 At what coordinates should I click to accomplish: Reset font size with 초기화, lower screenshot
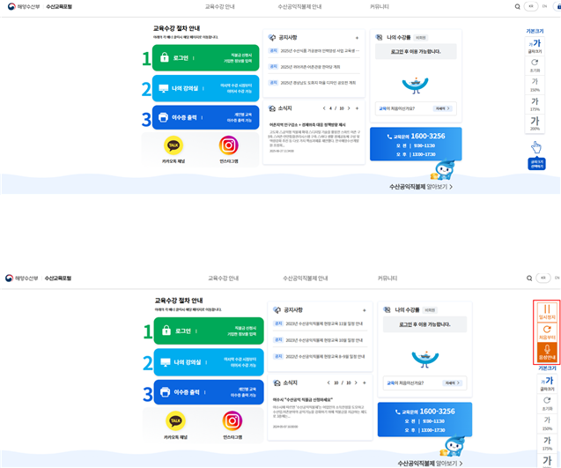point(547,404)
